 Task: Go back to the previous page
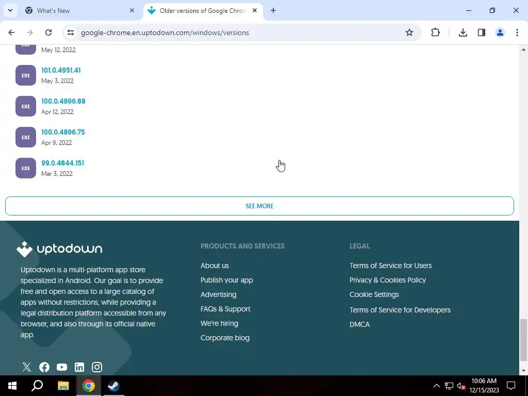click(11, 32)
